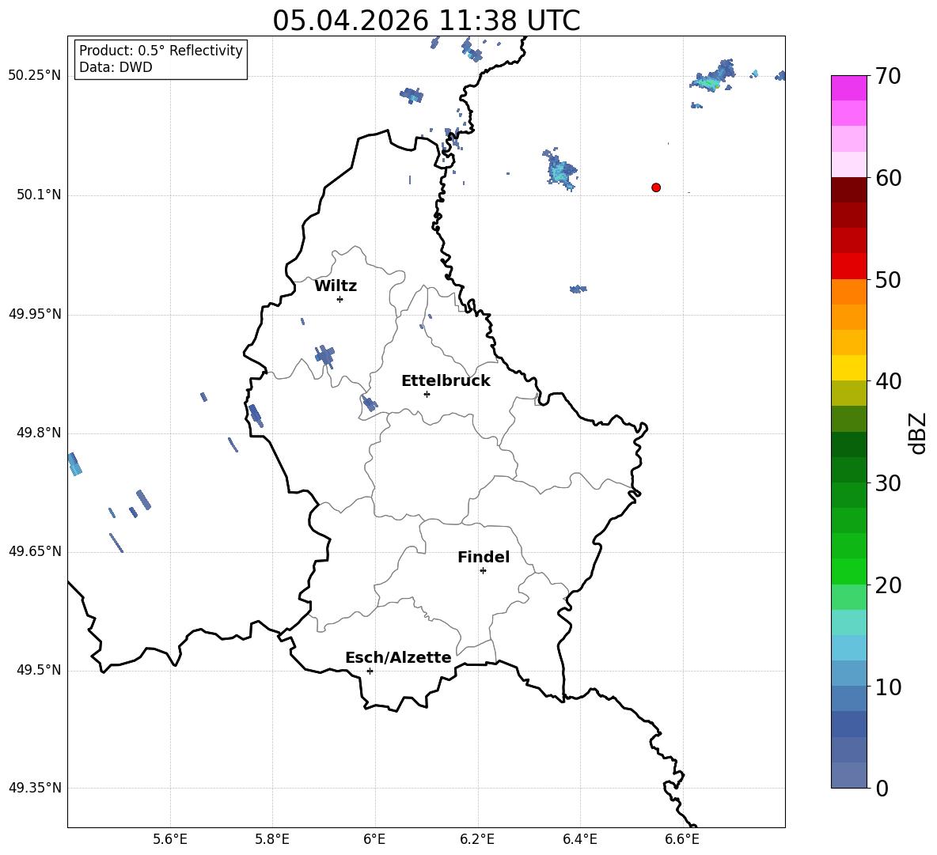
Task: Click the magenta 70 dBZ colorbar segment
Action: coord(848,88)
